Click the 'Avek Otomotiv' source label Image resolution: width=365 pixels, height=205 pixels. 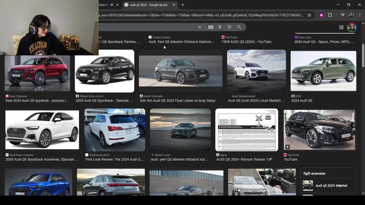click(153, 96)
